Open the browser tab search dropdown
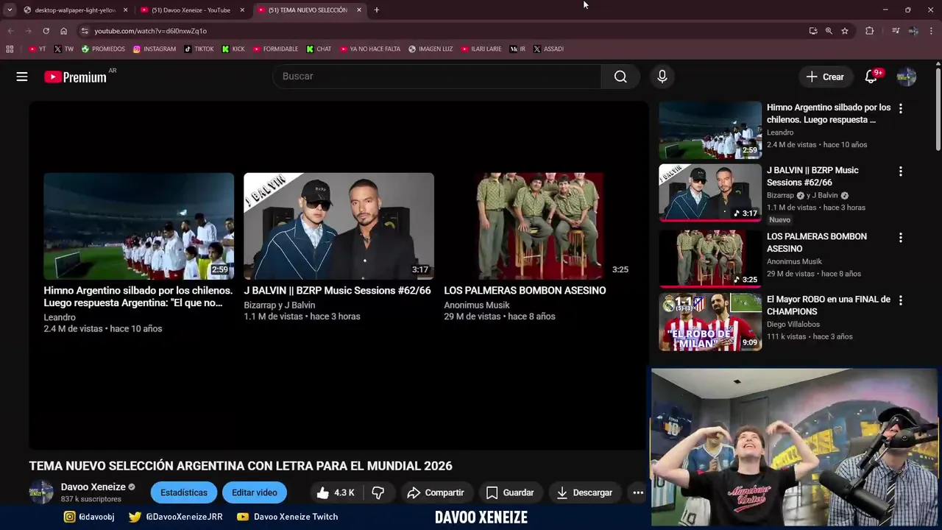Viewport: 942px width, 530px height. [x=10, y=10]
